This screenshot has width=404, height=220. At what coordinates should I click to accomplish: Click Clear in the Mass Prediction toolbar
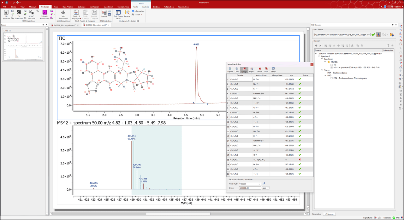tap(266, 69)
